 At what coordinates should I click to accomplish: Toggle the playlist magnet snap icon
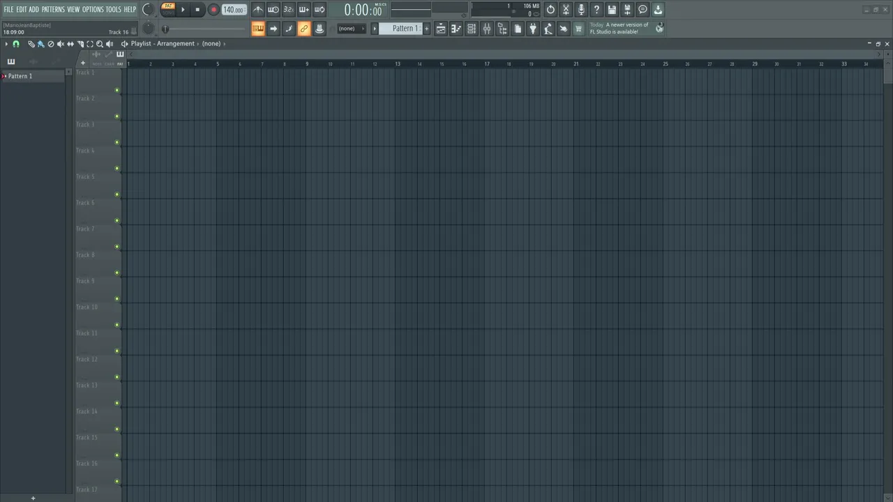16,44
